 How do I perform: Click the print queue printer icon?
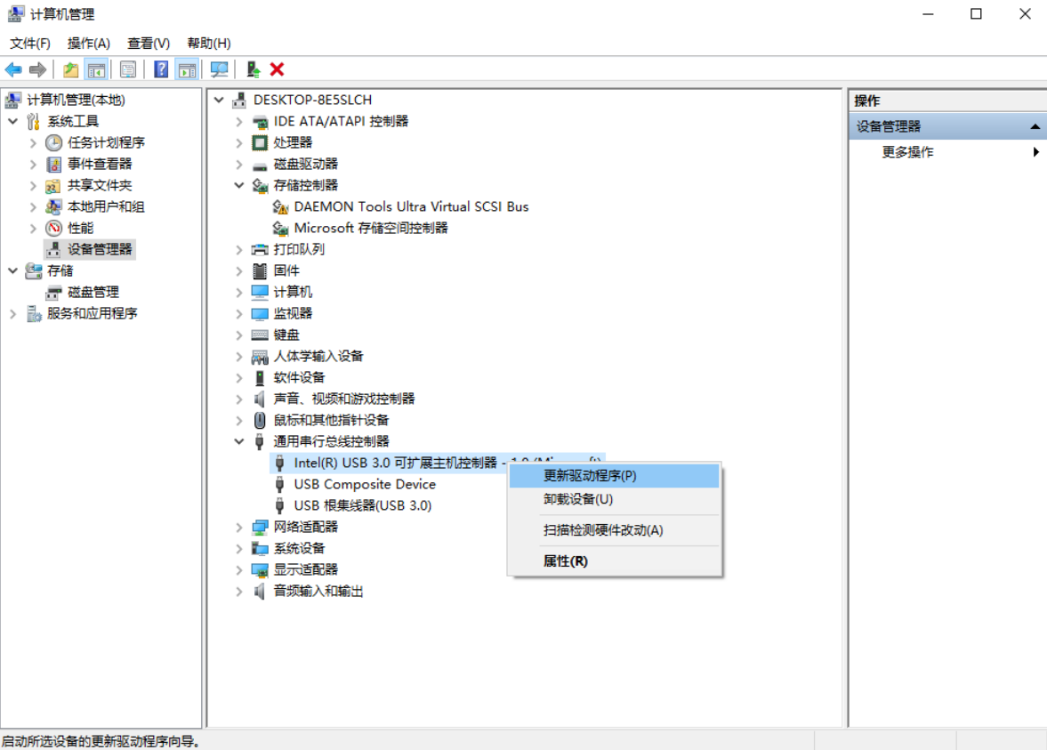(x=260, y=249)
